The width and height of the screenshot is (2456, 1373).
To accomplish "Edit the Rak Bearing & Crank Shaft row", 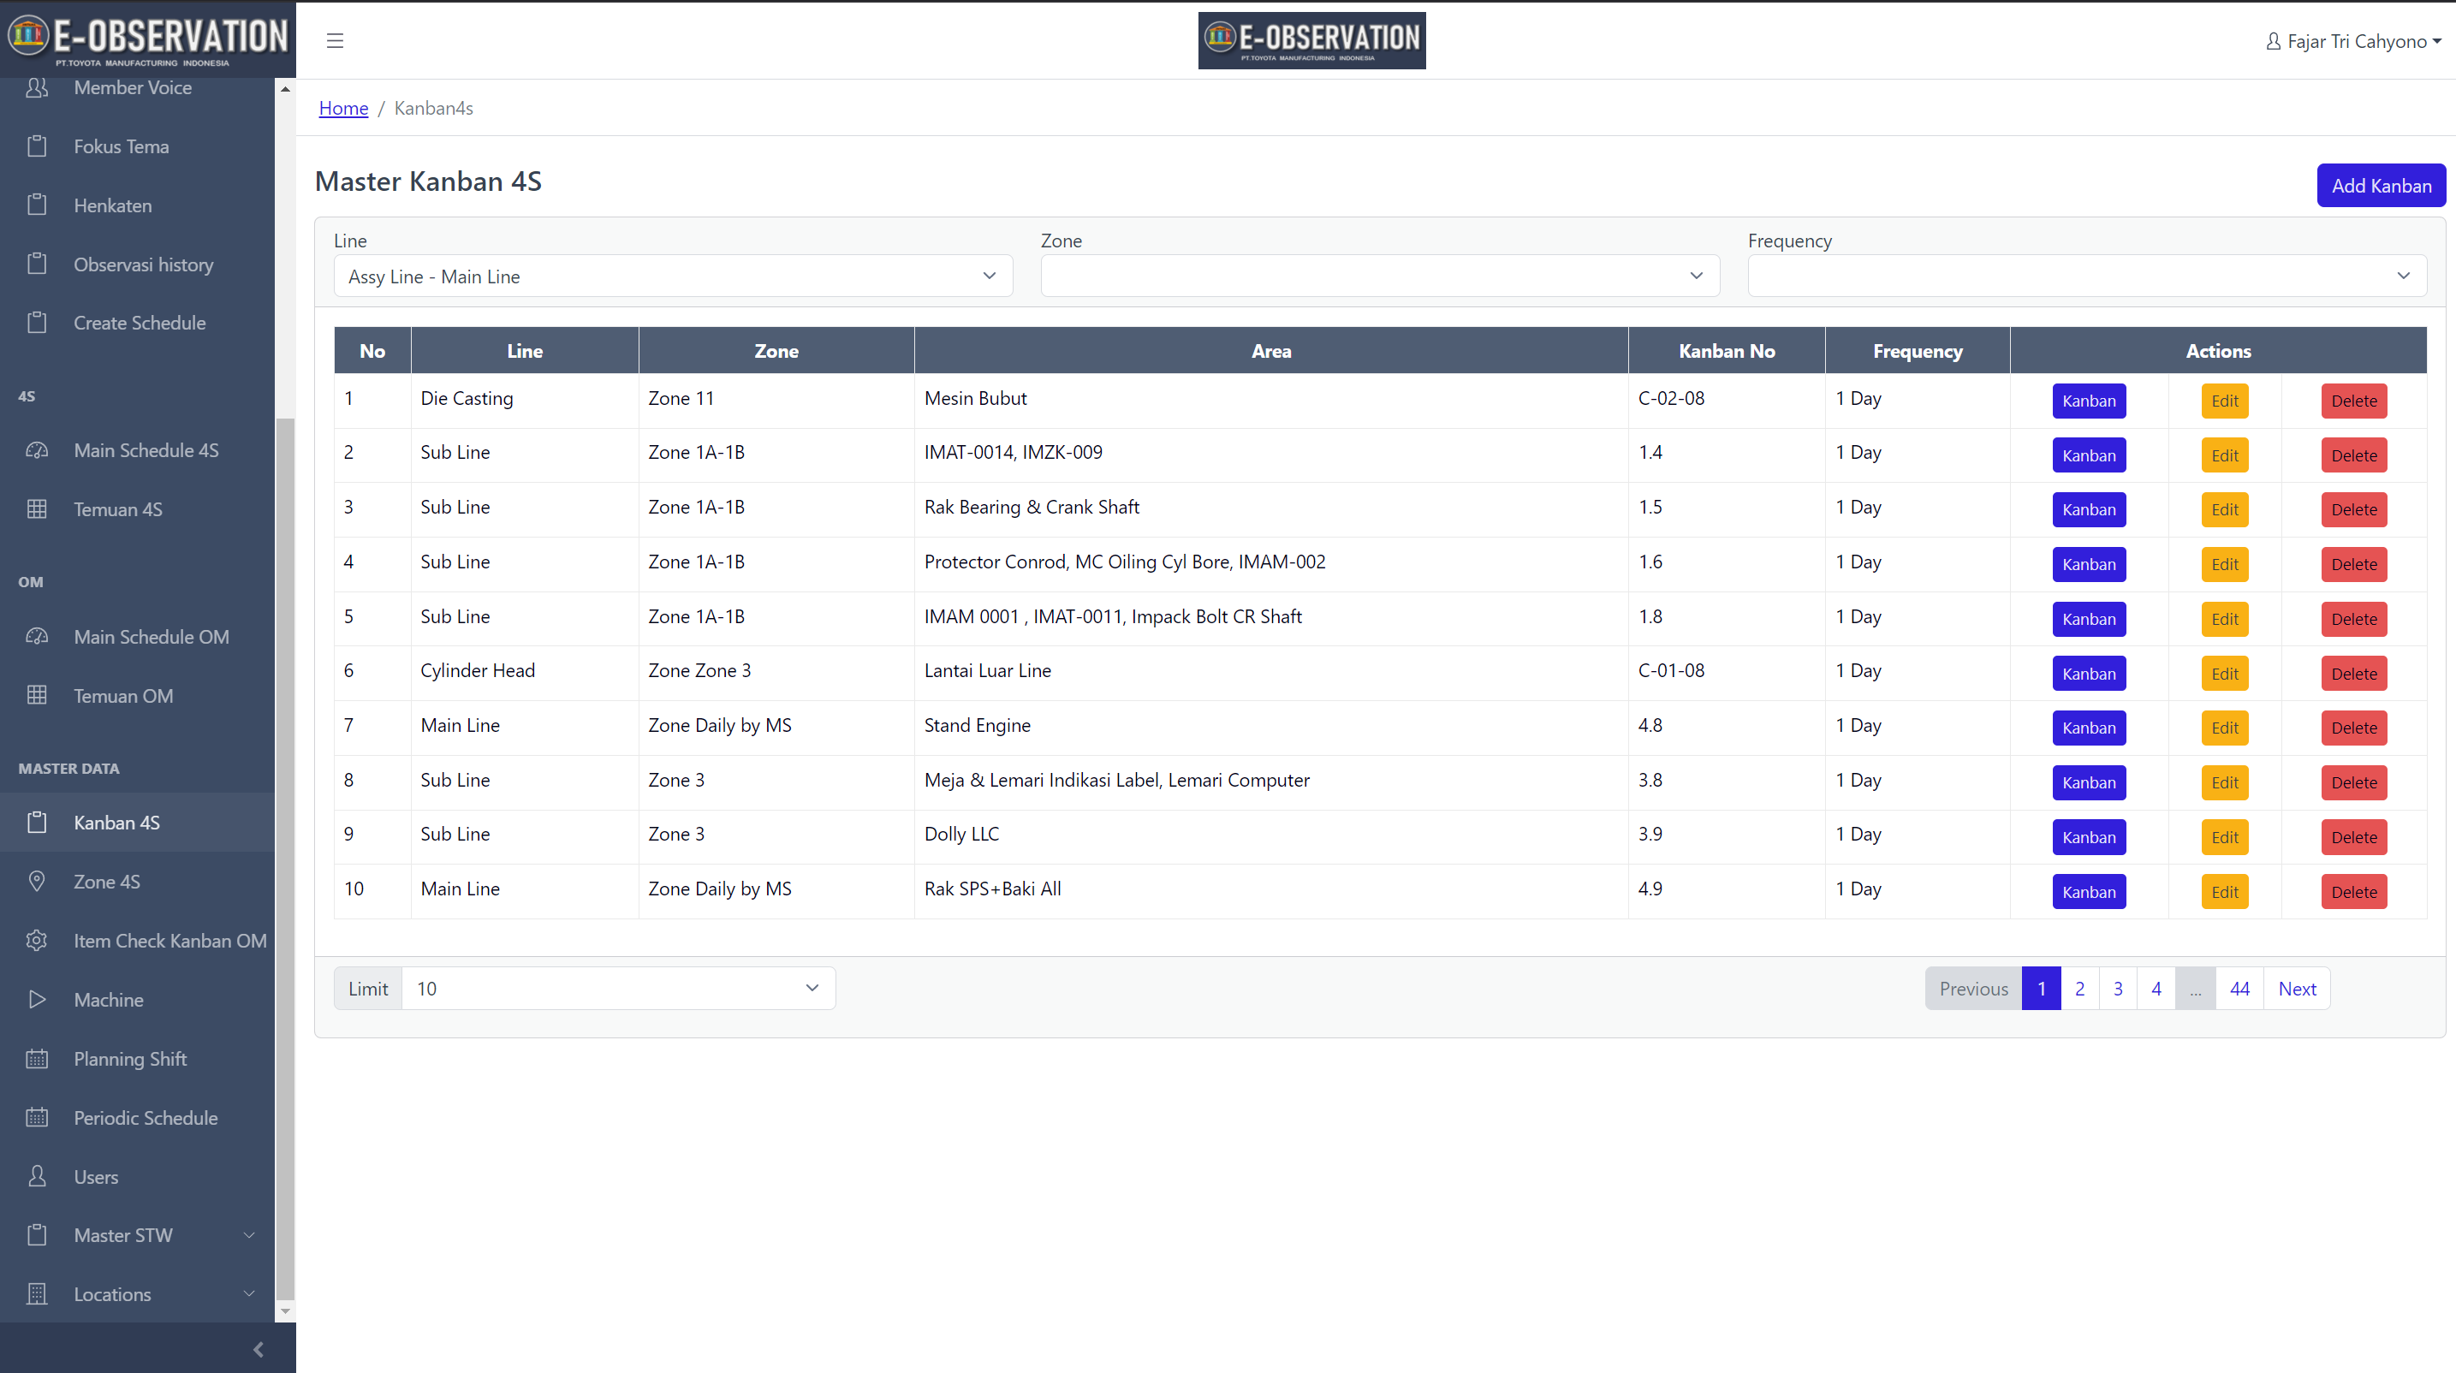I will (x=2224, y=509).
